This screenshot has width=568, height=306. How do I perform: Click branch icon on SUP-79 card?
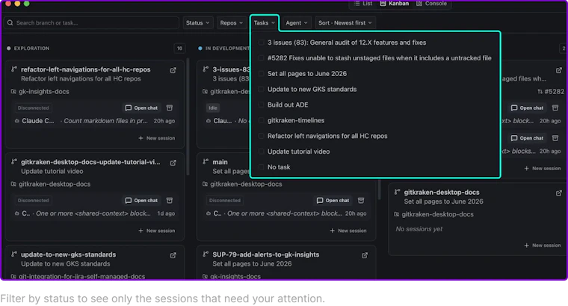click(x=206, y=254)
